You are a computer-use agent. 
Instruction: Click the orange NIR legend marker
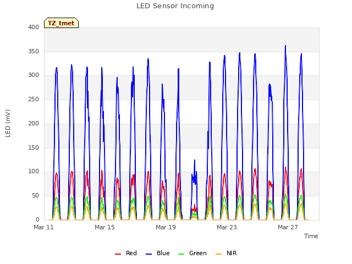click(219, 254)
